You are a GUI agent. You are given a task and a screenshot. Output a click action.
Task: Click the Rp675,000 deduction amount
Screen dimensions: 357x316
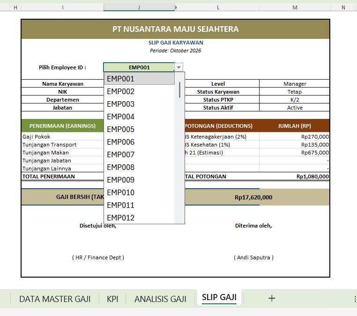(315, 153)
